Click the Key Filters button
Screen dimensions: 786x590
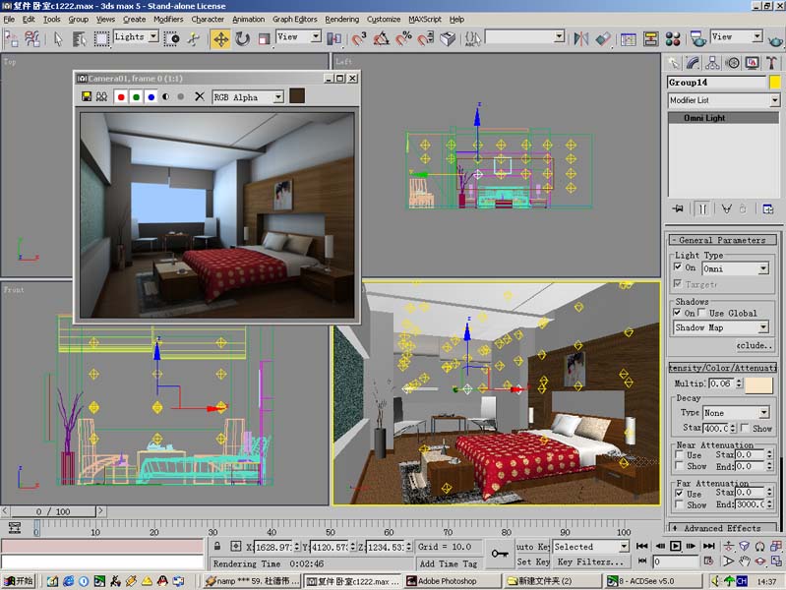pos(590,561)
